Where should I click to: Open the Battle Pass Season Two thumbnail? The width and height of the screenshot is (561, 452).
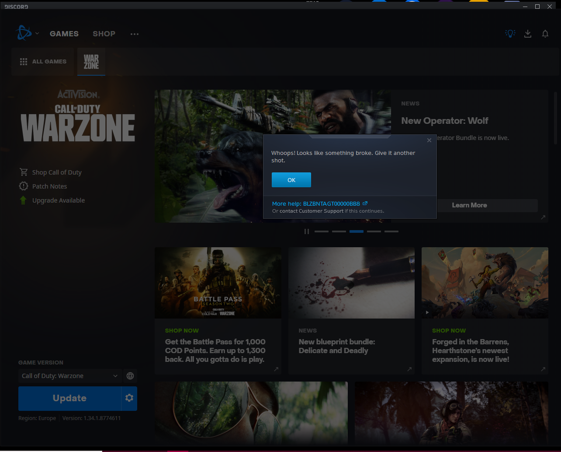[218, 283]
